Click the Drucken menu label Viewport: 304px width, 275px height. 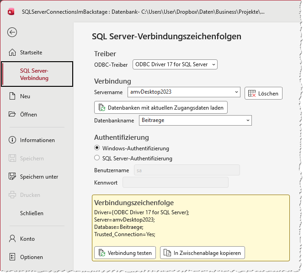30,195
